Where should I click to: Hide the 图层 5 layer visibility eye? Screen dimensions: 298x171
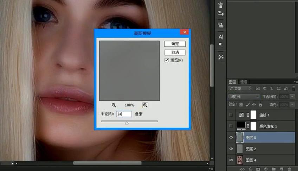(231, 138)
